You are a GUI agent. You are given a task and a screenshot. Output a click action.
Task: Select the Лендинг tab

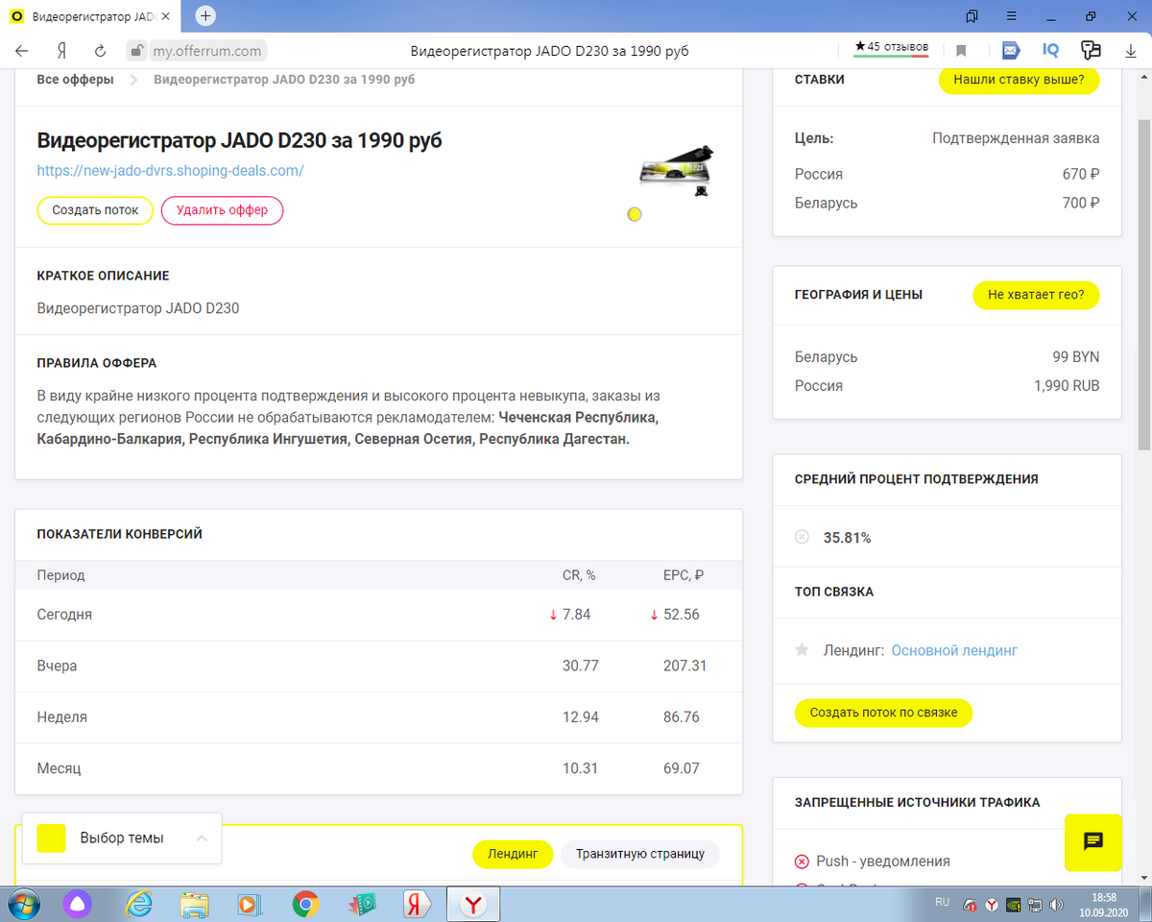(513, 854)
